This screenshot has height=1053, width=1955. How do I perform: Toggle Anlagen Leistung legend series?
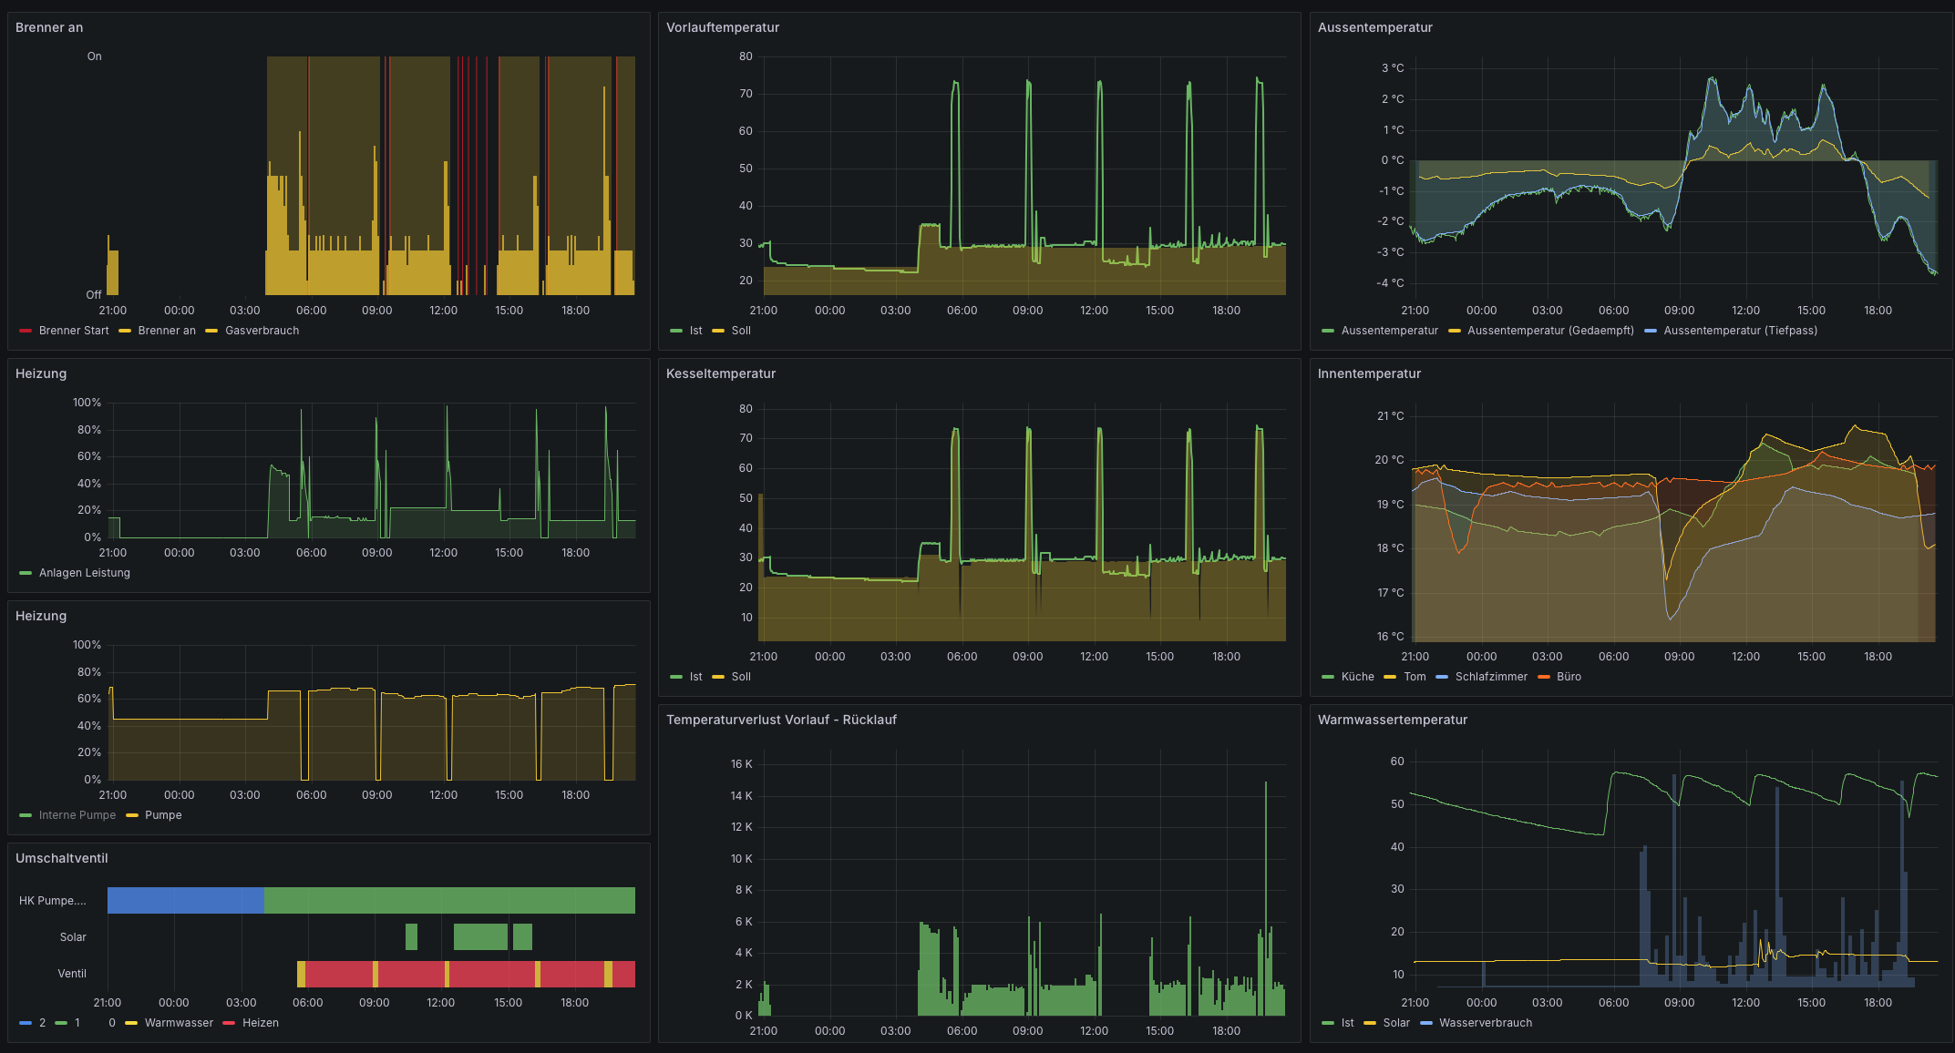tap(85, 573)
